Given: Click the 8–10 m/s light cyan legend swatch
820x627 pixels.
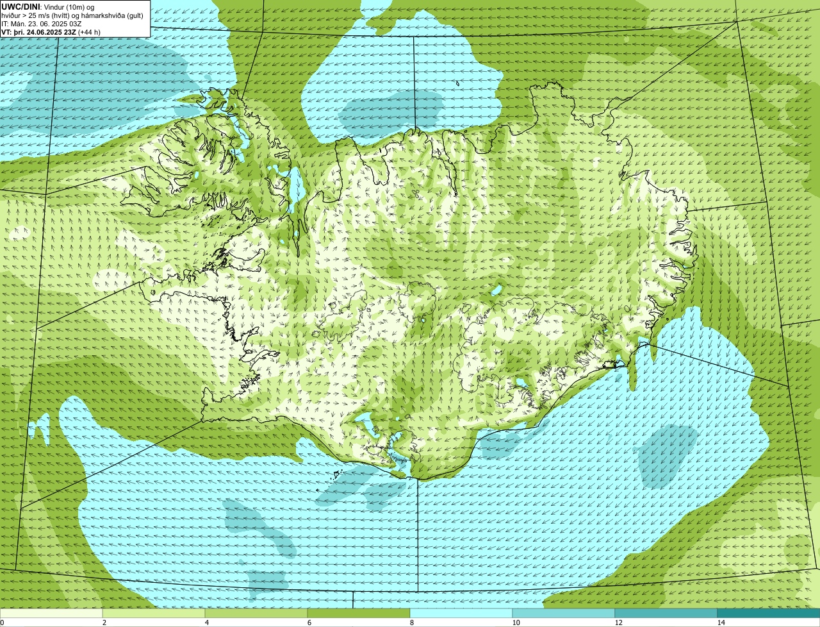Looking at the screenshot, I should pos(461,613).
